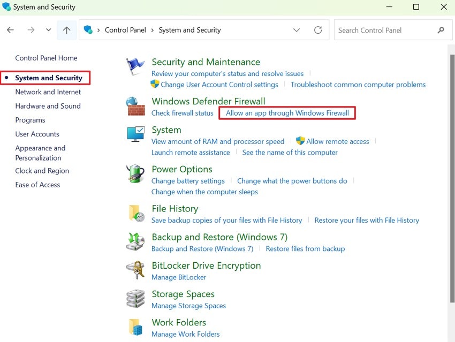Image resolution: width=455 pixels, height=342 pixels.
Task: Click the Storage Spaces stacked drives icon
Action: (x=135, y=299)
